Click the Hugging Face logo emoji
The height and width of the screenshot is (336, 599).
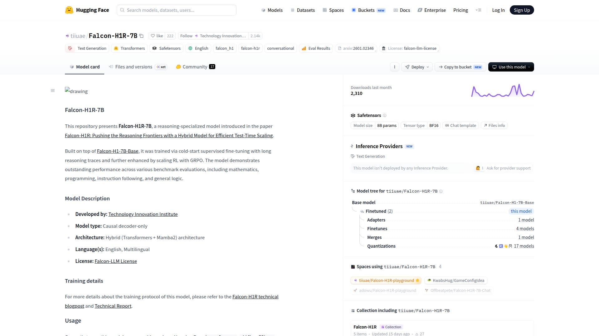pos(69,10)
